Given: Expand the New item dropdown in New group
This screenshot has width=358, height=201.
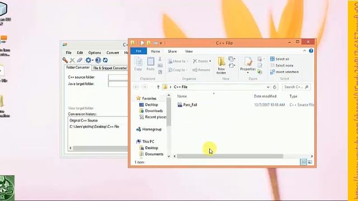Looking at the screenshot, I should pyautogui.click(x=232, y=59).
